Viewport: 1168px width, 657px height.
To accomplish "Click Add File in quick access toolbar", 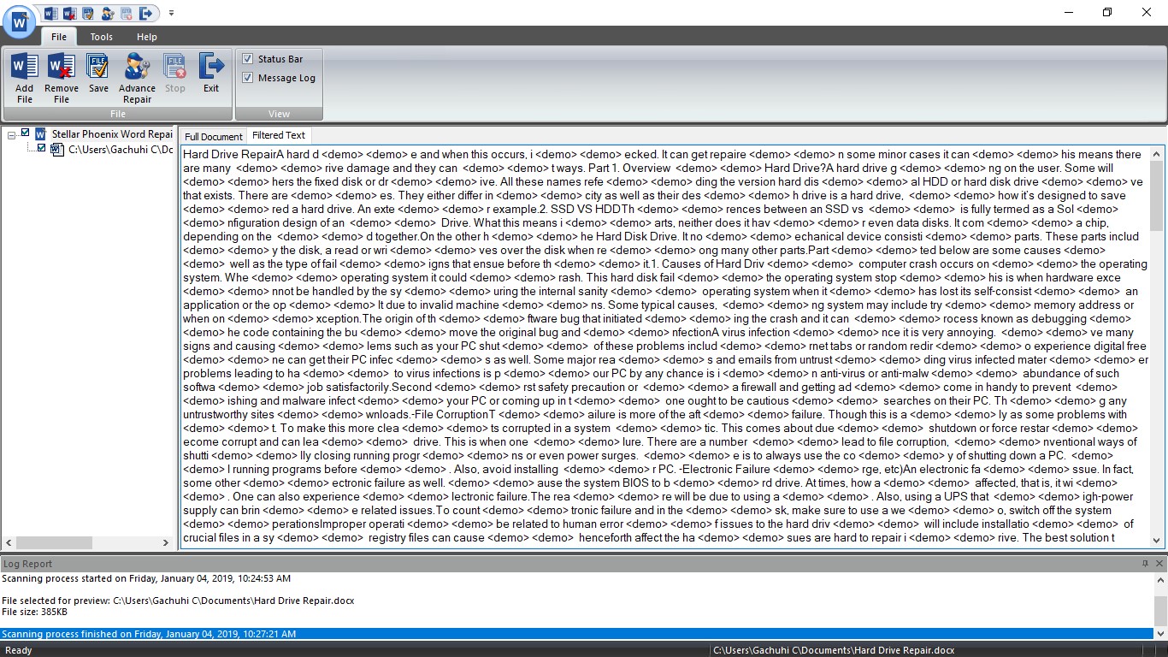I will 50,13.
